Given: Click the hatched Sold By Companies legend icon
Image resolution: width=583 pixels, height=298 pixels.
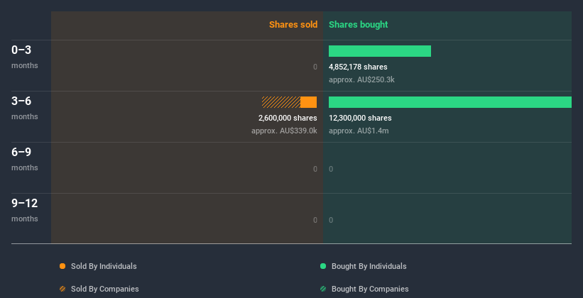Looking at the screenshot, I should coord(62,289).
